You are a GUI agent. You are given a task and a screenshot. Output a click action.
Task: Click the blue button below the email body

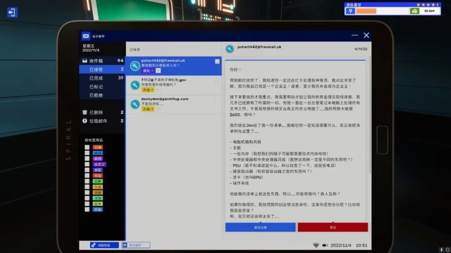[260, 227]
